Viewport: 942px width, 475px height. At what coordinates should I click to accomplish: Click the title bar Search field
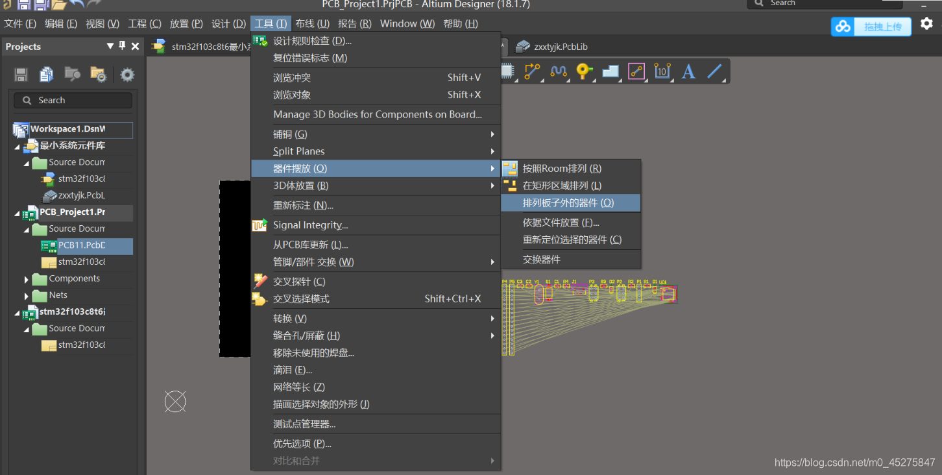pyautogui.click(x=824, y=3)
